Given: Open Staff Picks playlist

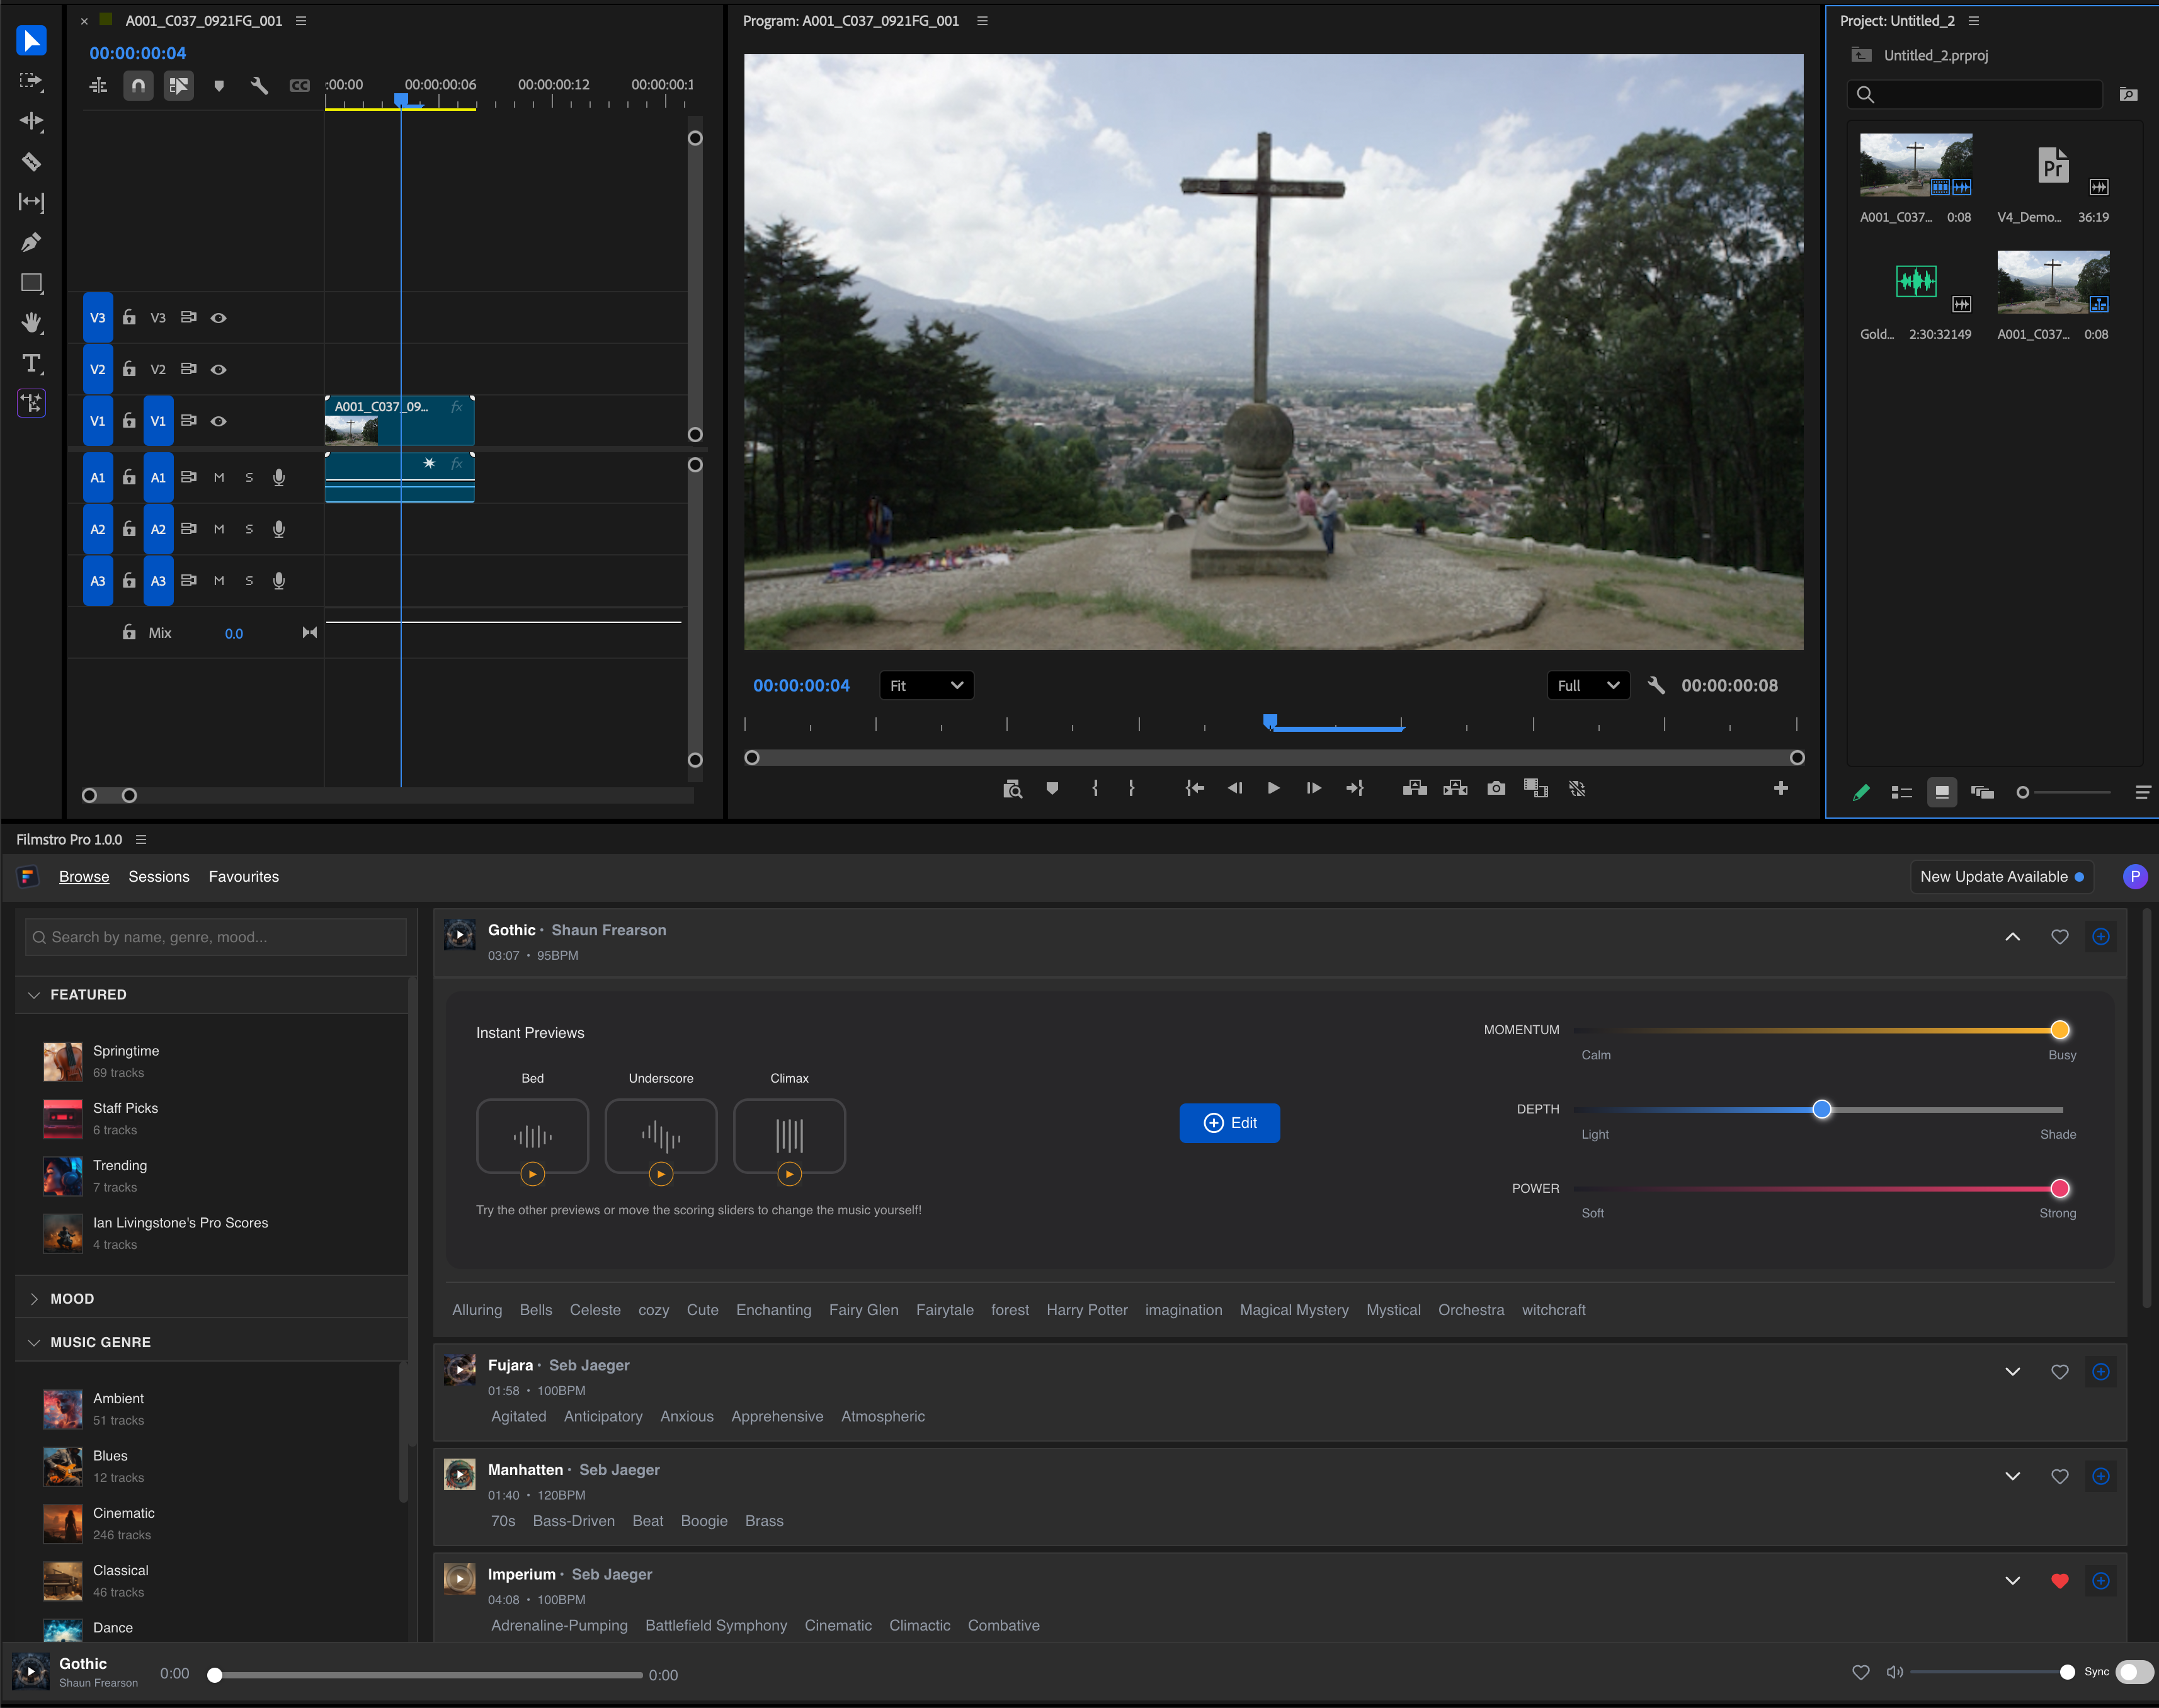Looking at the screenshot, I should pos(125,1119).
